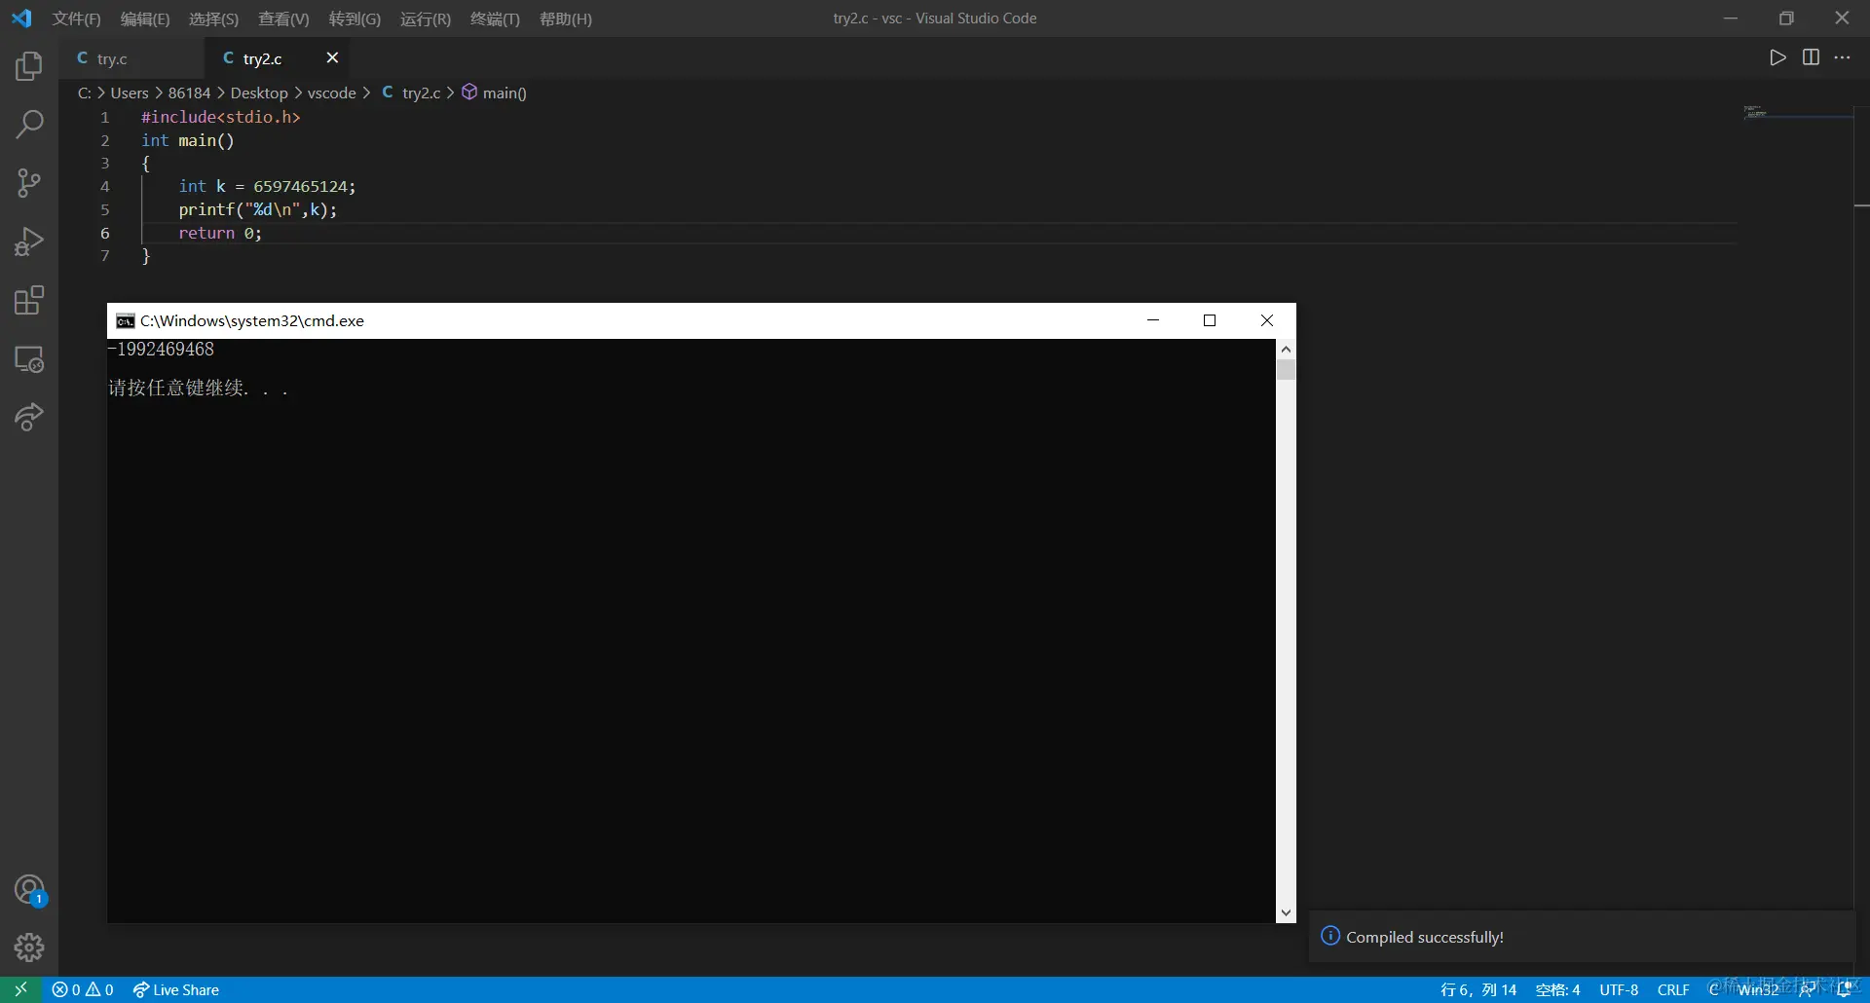Open the 文件(F) menu

(x=76, y=19)
